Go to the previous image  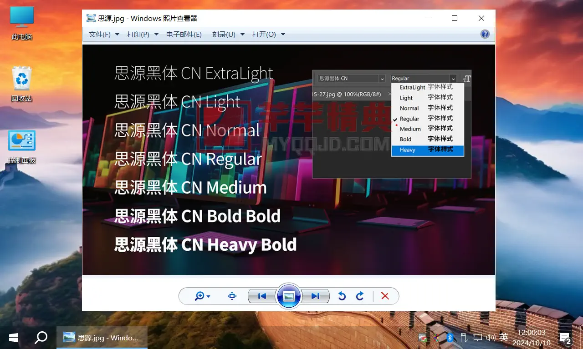pyautogui.click(x=262, y=296)
